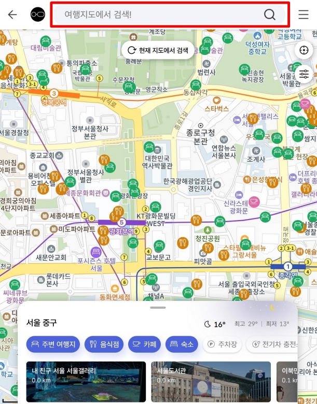This screenshot has height=404, width=317.
Task: Toggle 숙소 filter chip
Action: (182, 344)
